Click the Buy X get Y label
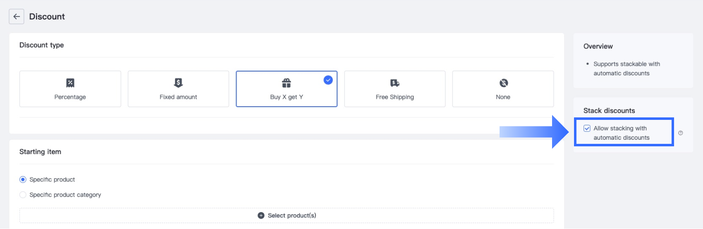703x229 pixels. pyautogui.click(x=287, y=97)
